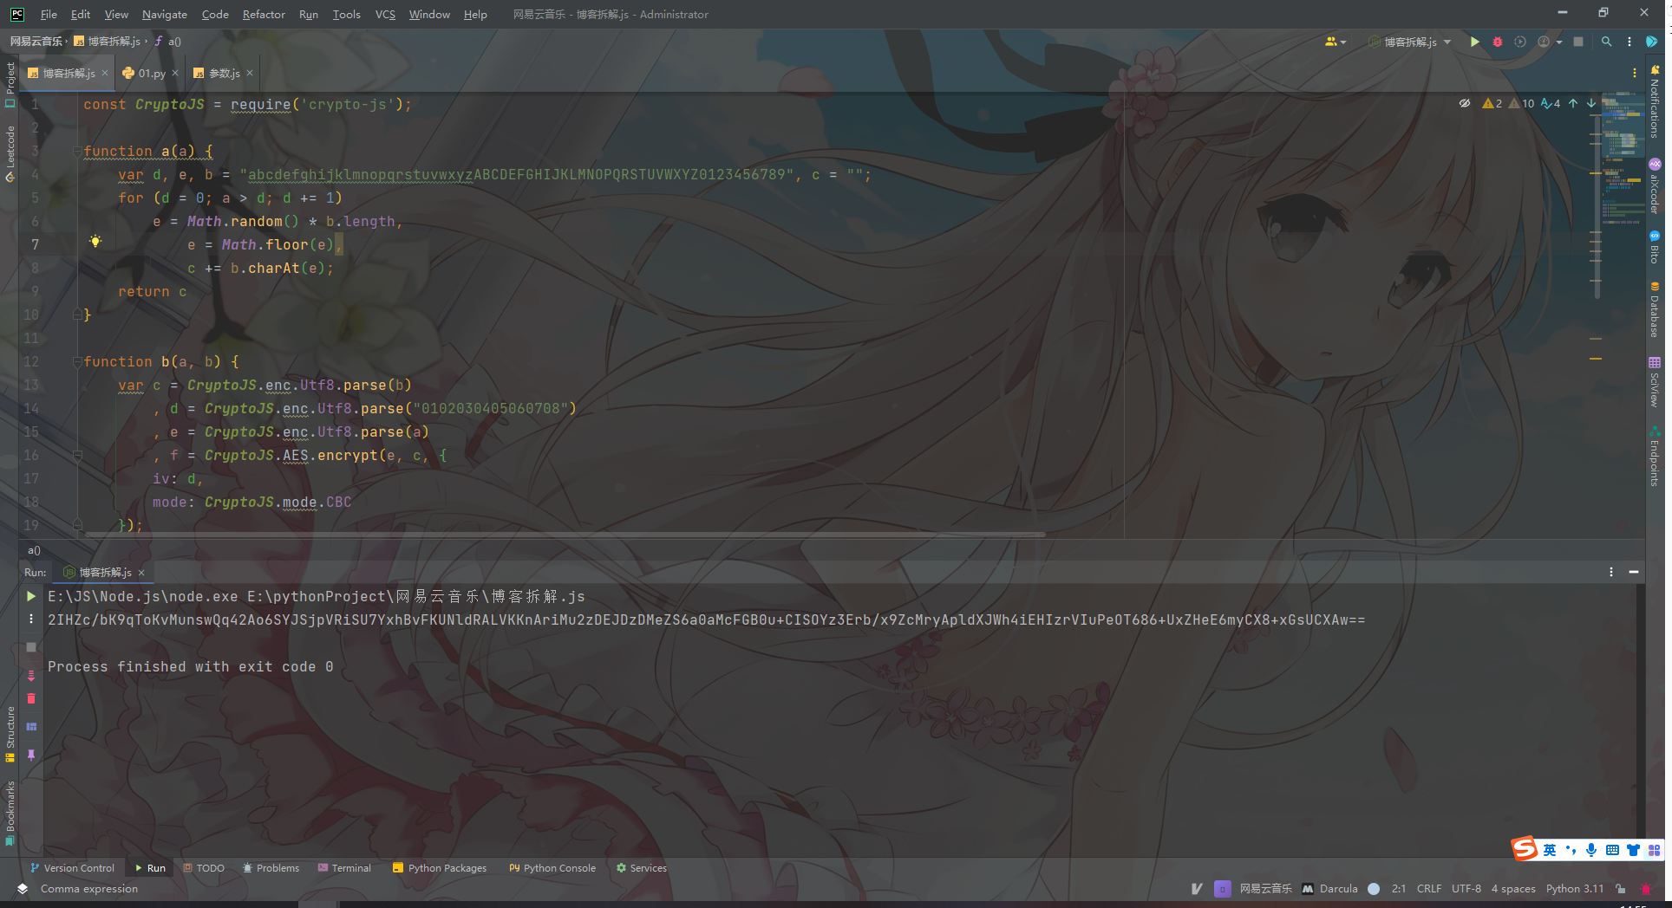
Task: Toggle Sogou punctuation mode
Action: [x=1571, y=850]
